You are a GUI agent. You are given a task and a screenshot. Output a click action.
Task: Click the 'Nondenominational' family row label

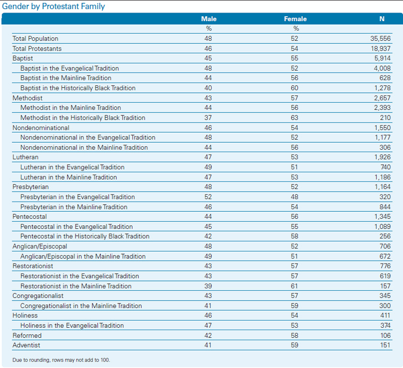coord(41,128)
